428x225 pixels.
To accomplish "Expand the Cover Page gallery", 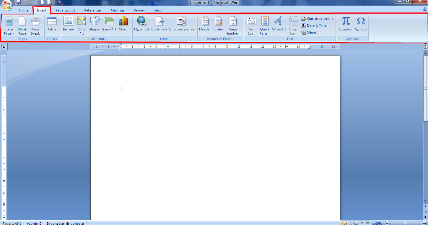I will coord(9,26).
